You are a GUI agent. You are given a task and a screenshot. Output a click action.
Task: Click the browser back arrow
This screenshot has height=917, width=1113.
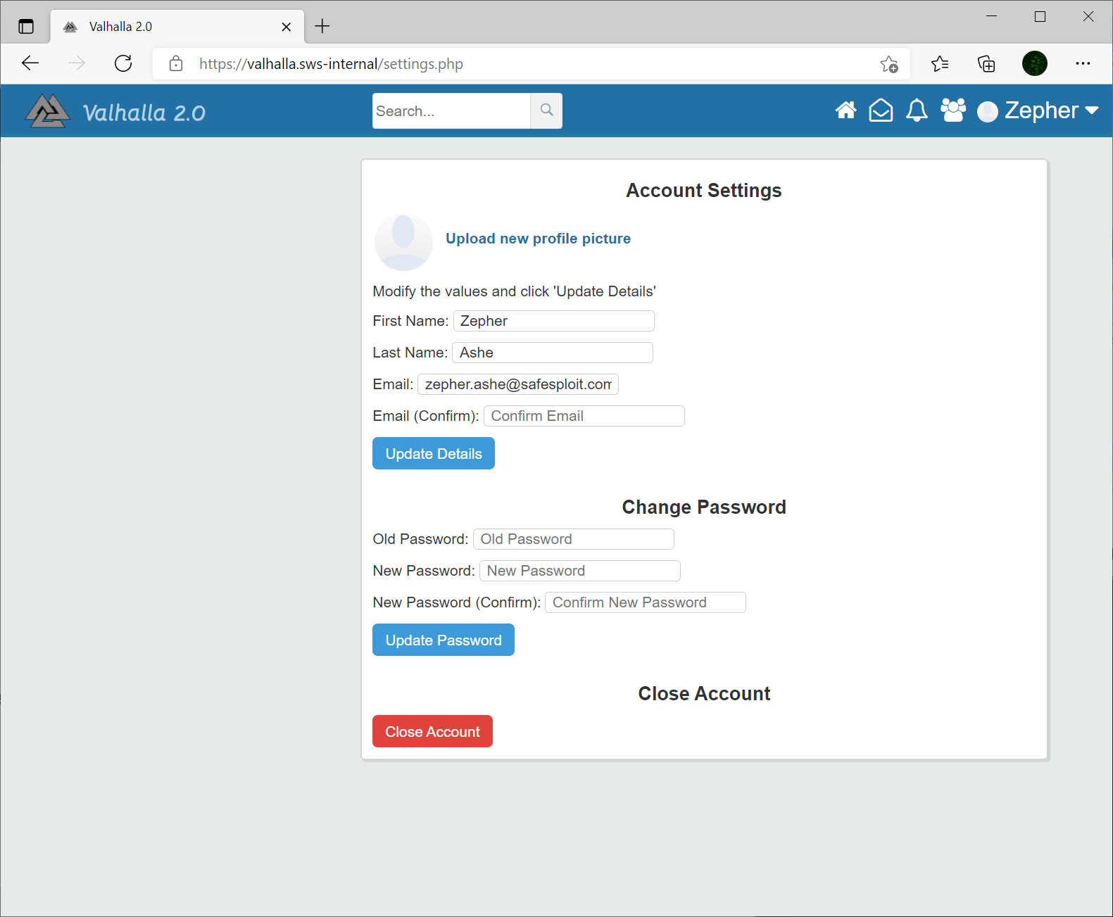coord(30,63)
